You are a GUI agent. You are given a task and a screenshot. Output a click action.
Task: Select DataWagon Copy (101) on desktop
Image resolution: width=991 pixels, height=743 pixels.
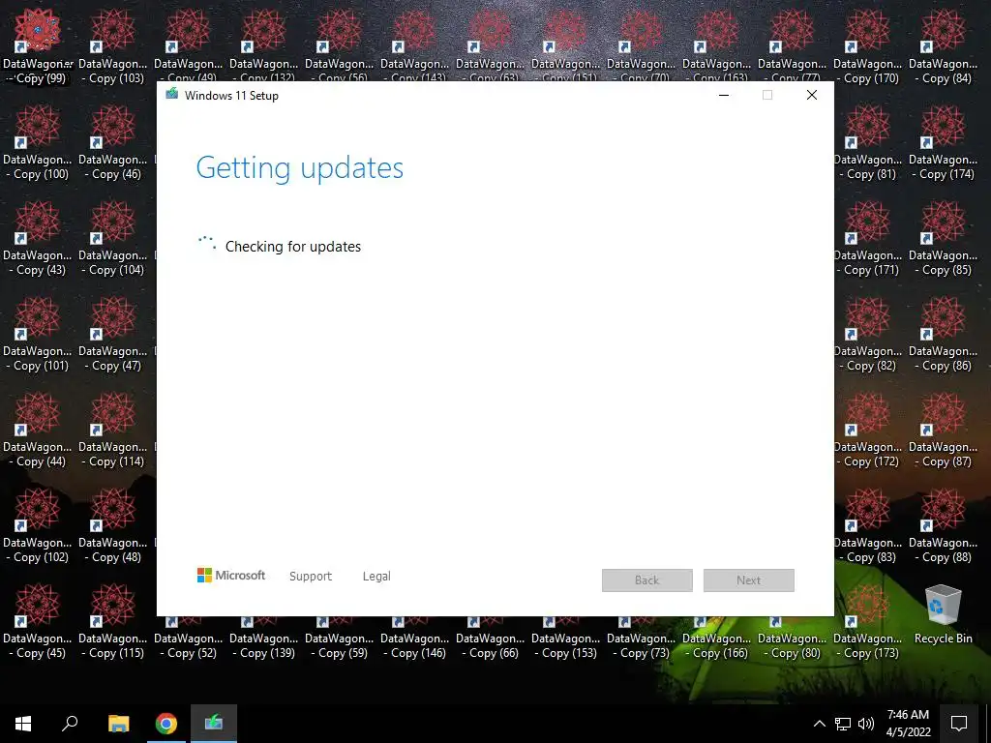coord(38,334)
